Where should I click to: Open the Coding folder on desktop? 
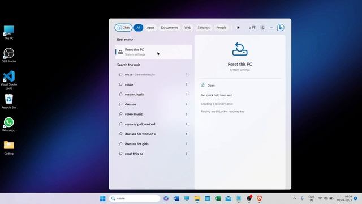pos(9,147)
